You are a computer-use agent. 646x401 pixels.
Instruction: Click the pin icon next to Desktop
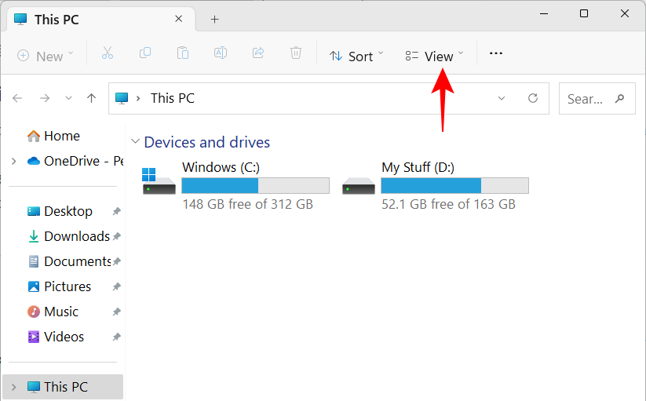(x=117, y=211)
